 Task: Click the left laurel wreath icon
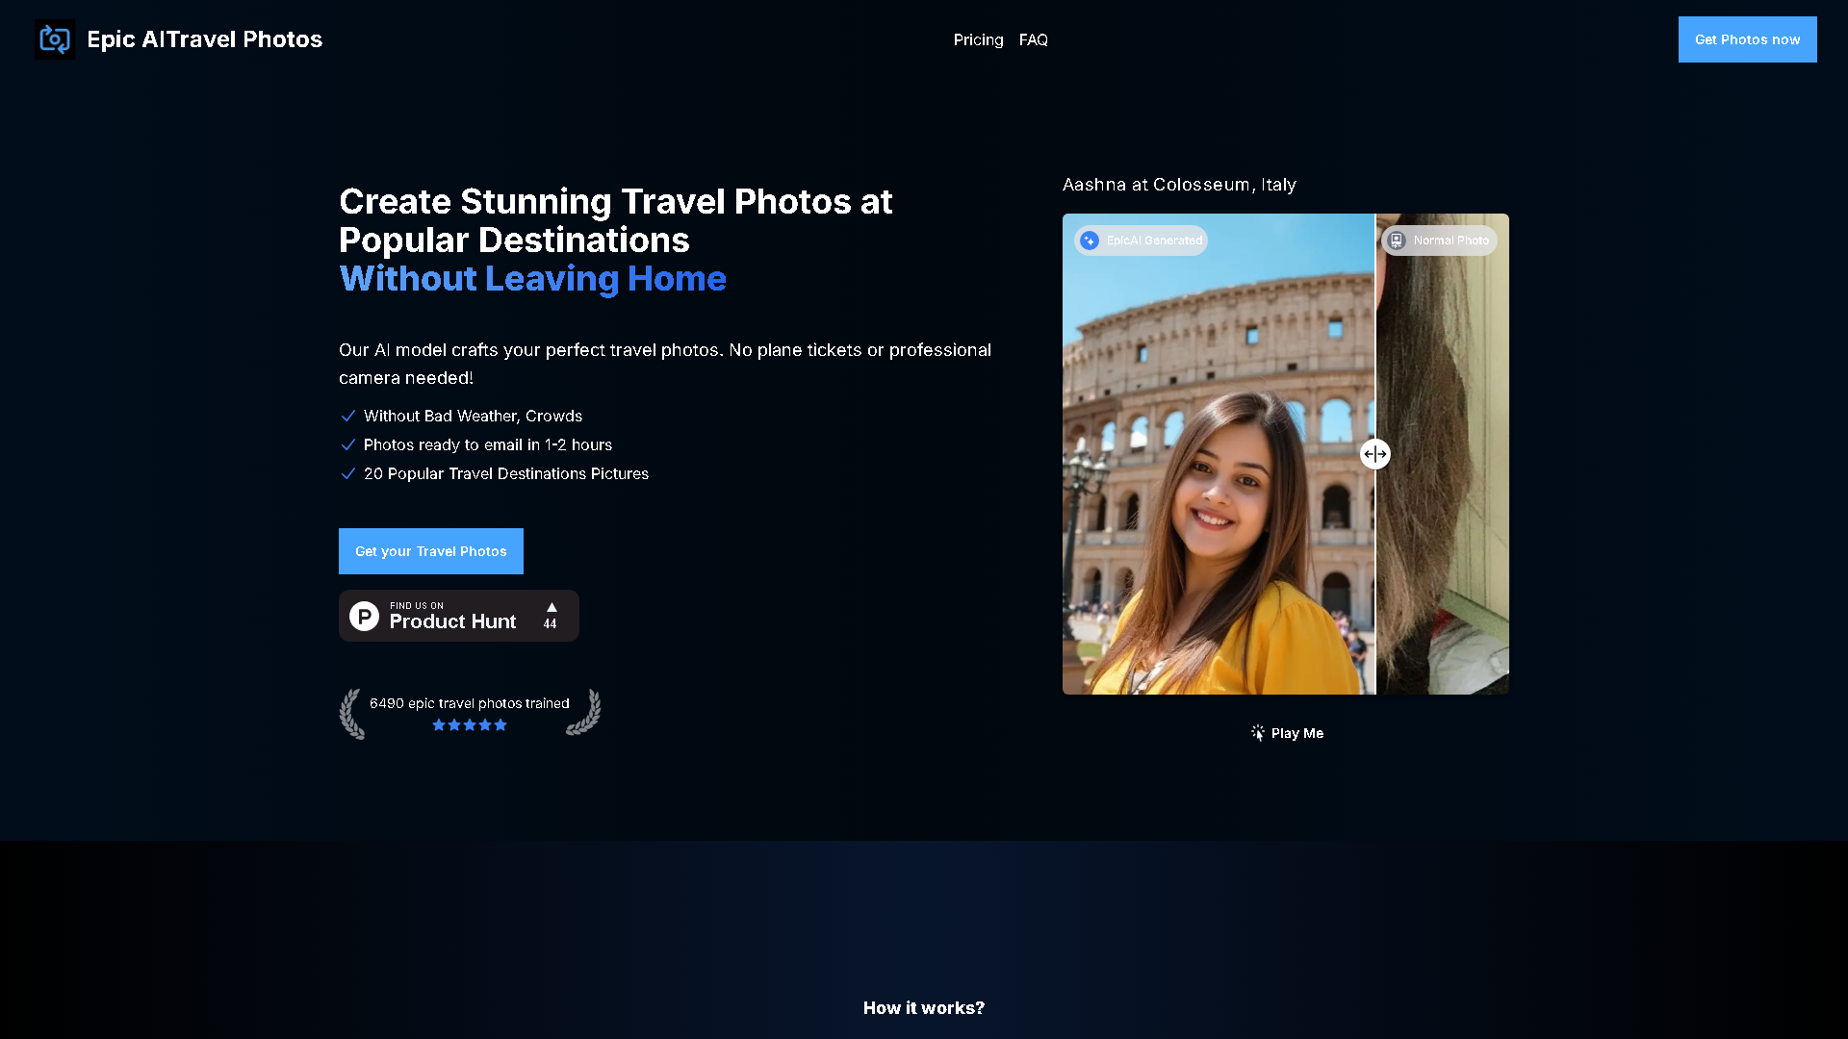[x=352, y=713]
